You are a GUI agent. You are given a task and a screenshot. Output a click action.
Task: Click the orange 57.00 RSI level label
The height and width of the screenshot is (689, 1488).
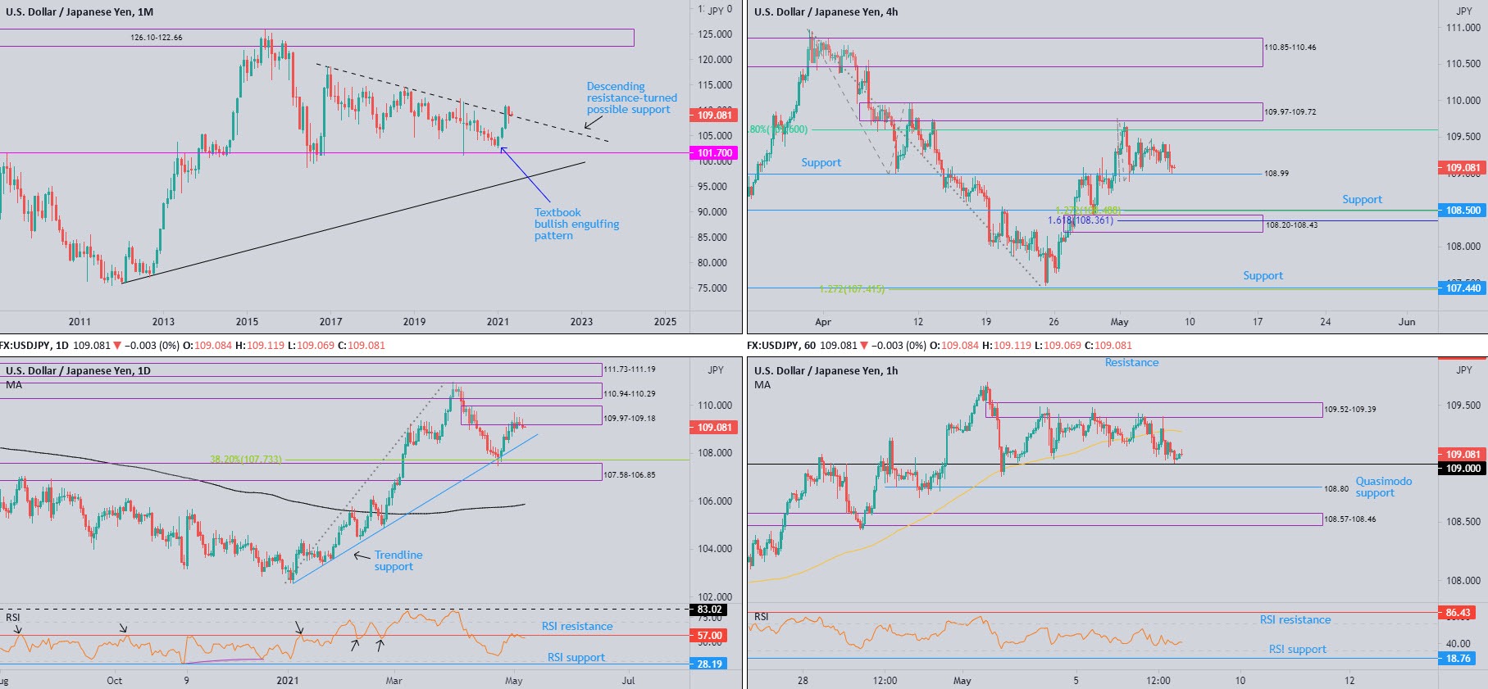[x=709, y=636]
